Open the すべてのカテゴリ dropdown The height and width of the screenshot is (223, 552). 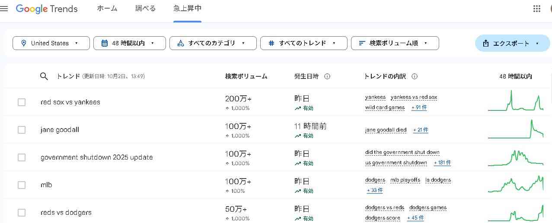click(213, 43)
